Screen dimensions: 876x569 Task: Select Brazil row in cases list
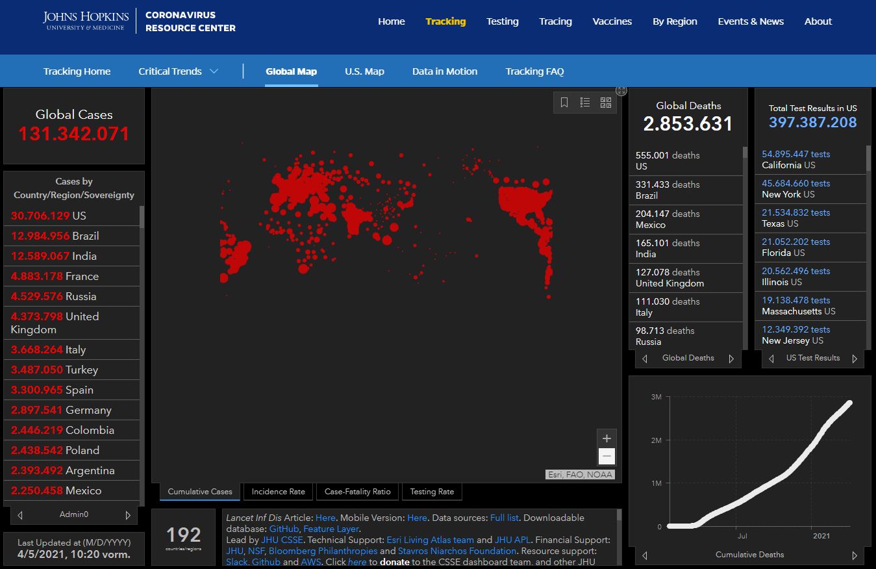click(72, 236)
